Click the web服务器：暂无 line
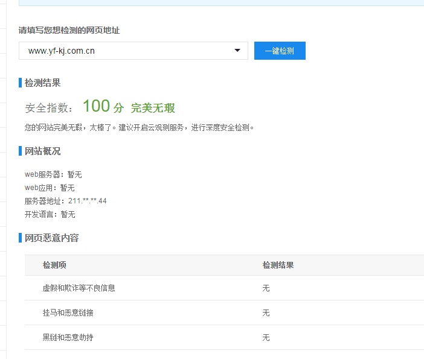Image resolution: width=424 pixels, height=359 pixels. pos(53,174)
